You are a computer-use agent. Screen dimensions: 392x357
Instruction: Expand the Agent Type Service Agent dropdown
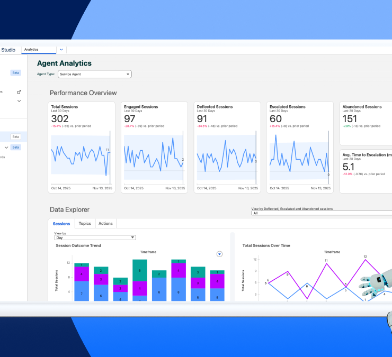coord(94,75)
